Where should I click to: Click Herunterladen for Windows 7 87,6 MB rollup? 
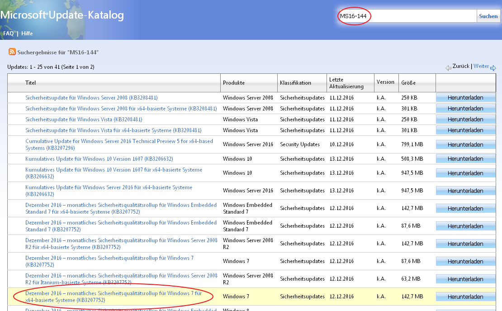click(465, 261)
